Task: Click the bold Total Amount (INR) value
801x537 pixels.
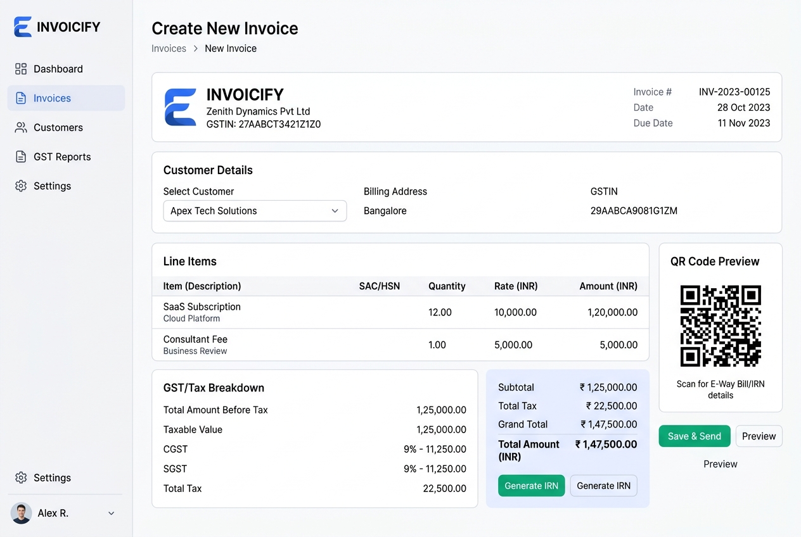Action: coord(606,445)
